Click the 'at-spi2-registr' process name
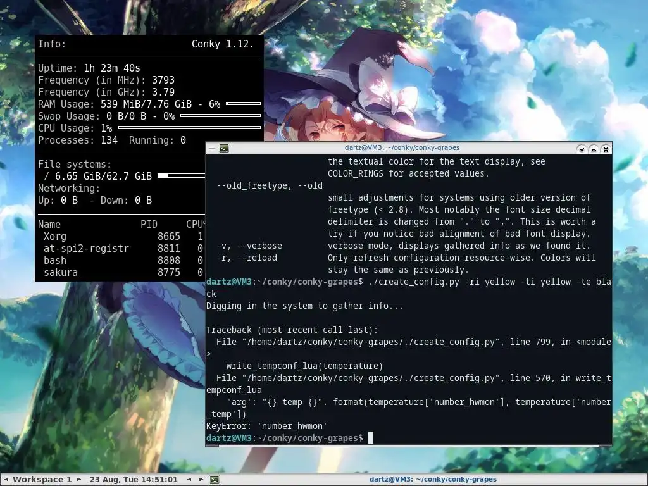The width and height of the screenshot is (648, 486). coord(86,248)
